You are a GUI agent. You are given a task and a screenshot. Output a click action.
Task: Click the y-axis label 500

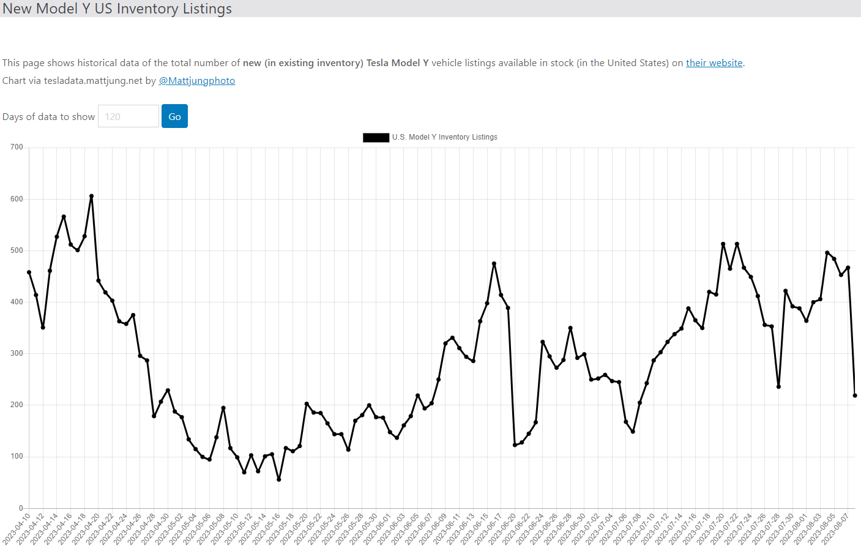pyautogui.click(x=17, y=250)
